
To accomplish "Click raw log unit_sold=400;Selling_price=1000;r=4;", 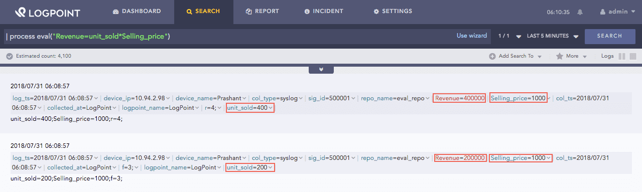I will [66, 119].
